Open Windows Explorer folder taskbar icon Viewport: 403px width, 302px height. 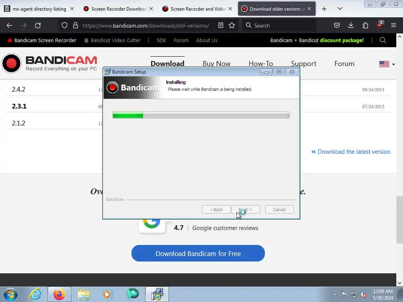pyautogui.click(x=84, y=294)
